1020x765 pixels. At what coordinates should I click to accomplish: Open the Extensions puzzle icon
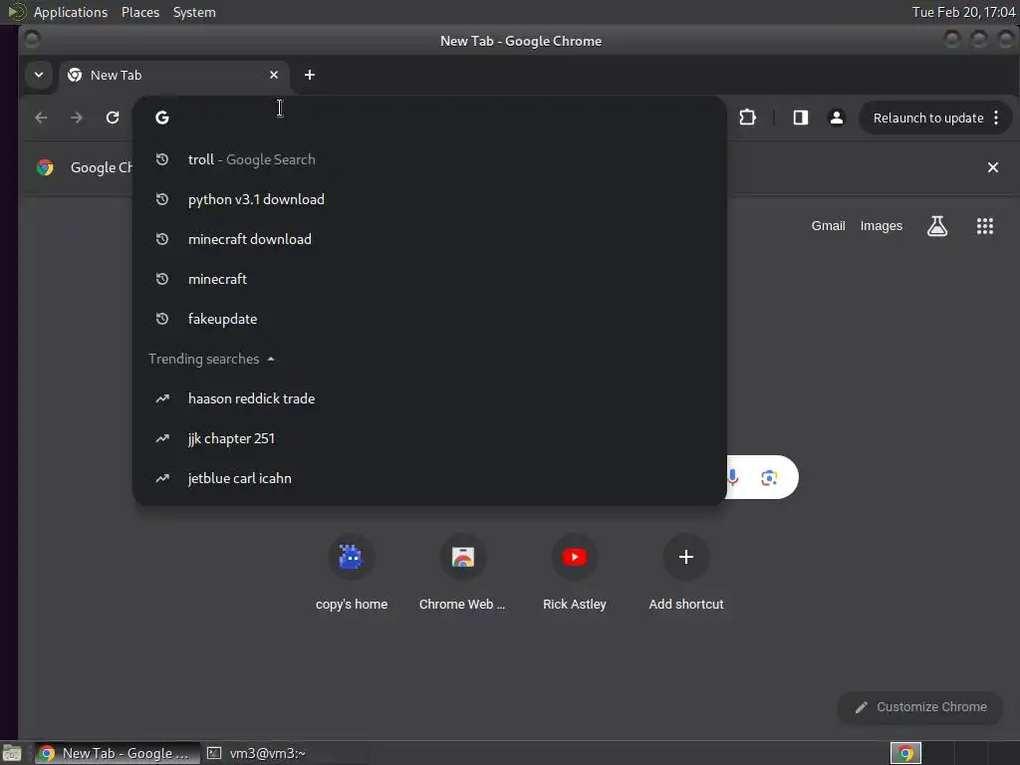tap(747, 118)
